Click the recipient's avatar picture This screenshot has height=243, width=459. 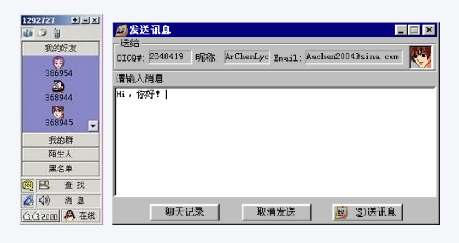coord(421,57)
